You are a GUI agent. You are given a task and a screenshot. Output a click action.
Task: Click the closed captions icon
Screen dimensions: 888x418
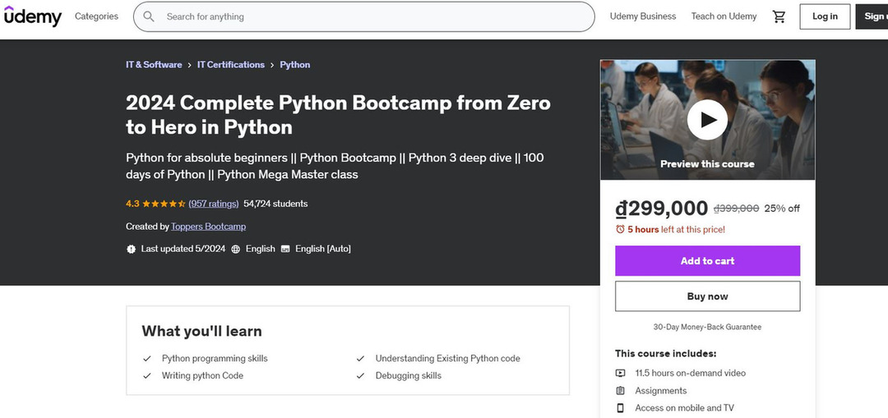(285, 249)
